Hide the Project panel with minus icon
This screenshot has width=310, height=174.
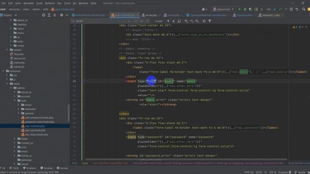click(x=67, y=15)
